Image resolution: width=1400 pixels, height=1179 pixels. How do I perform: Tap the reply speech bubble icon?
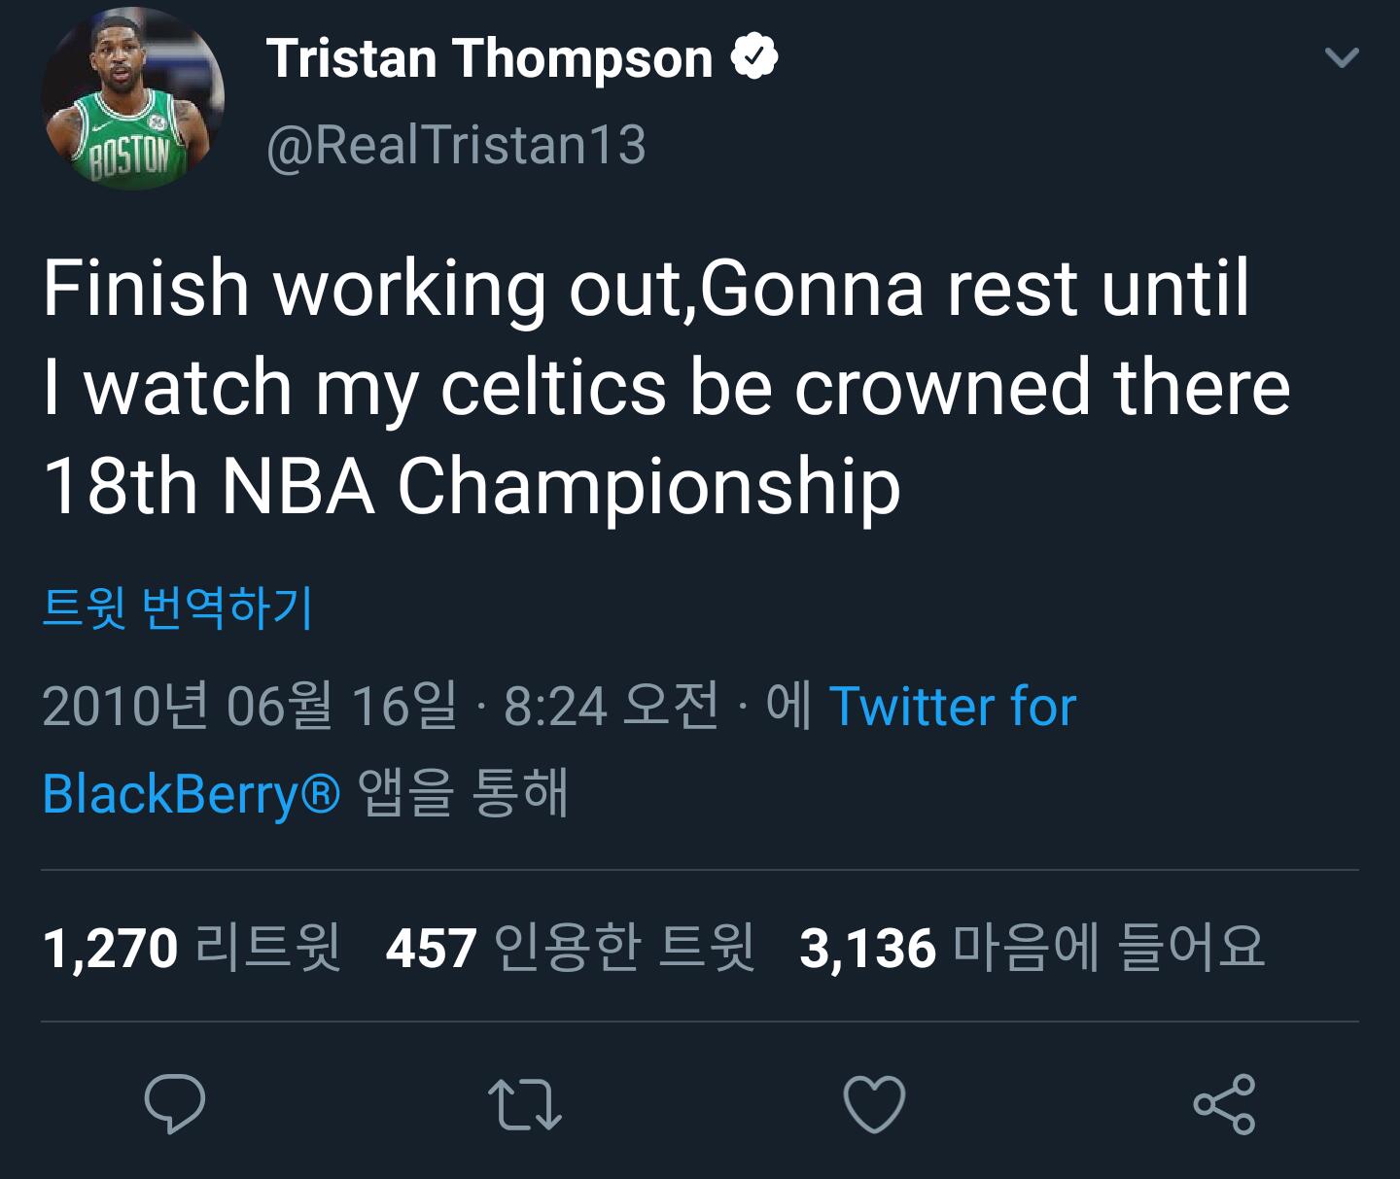coord(175,1104)
